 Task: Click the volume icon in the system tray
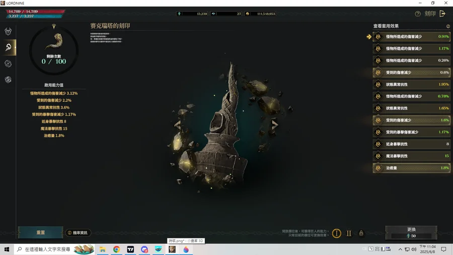point(414,249)
